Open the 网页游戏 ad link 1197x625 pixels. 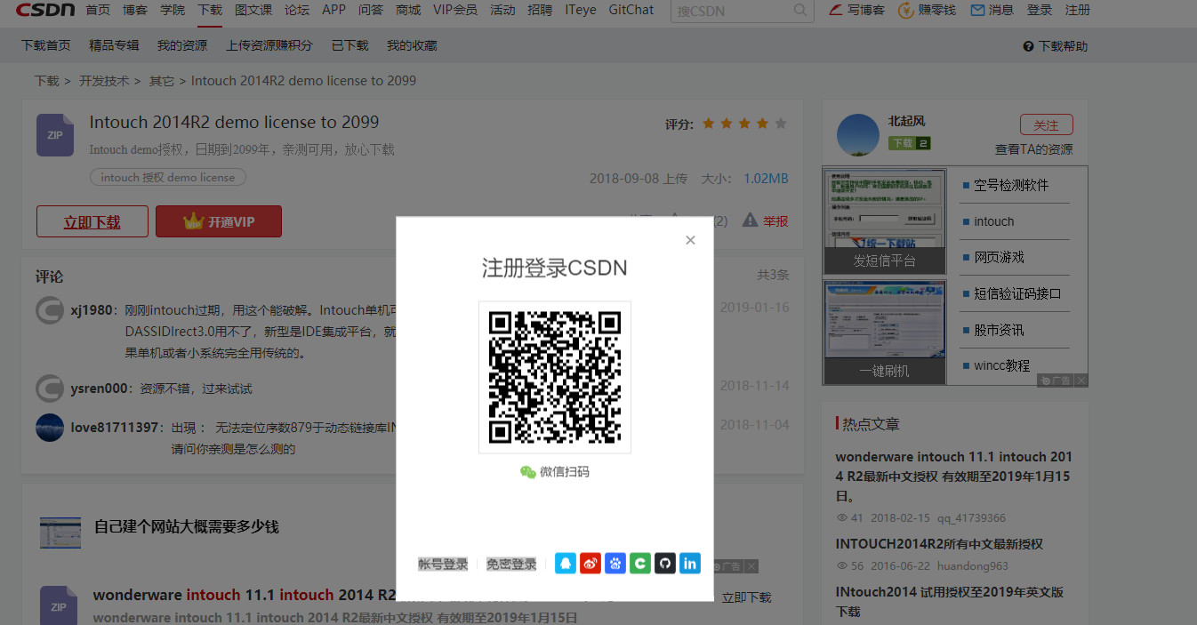(x=999, y=257)
